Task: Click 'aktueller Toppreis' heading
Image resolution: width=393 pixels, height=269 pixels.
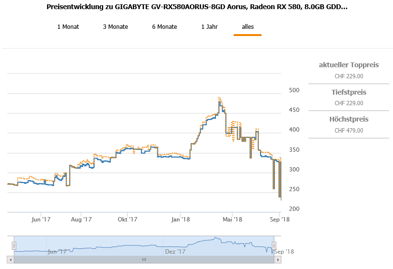Action: 349,65
